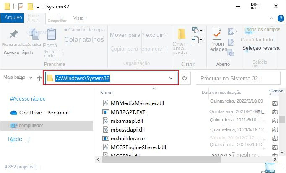Switch to the Vista ribbon tab

pyautogui.click(x=78, y=18)
